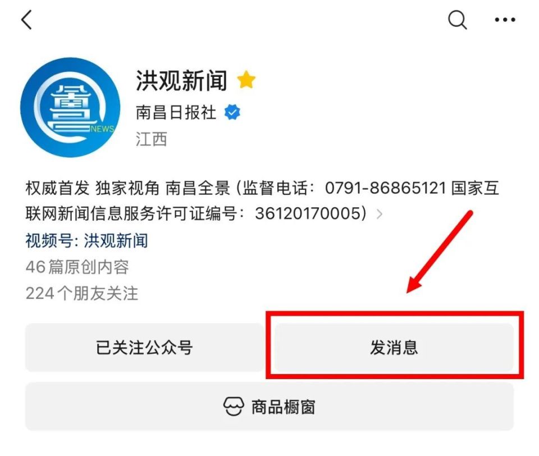Tap the 洪观新闻 round avatar logo
Image resolution: width=539 pixels, height=456 pixels.
[x=71, y=107]
